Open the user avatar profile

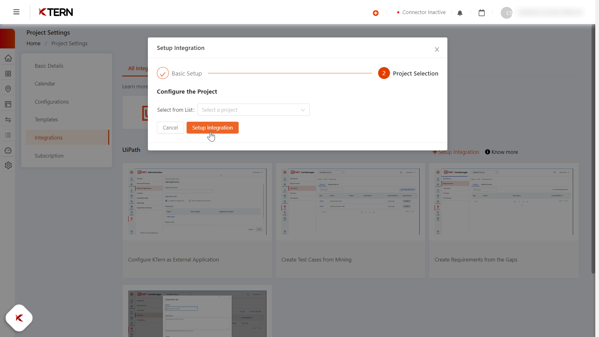507,13
